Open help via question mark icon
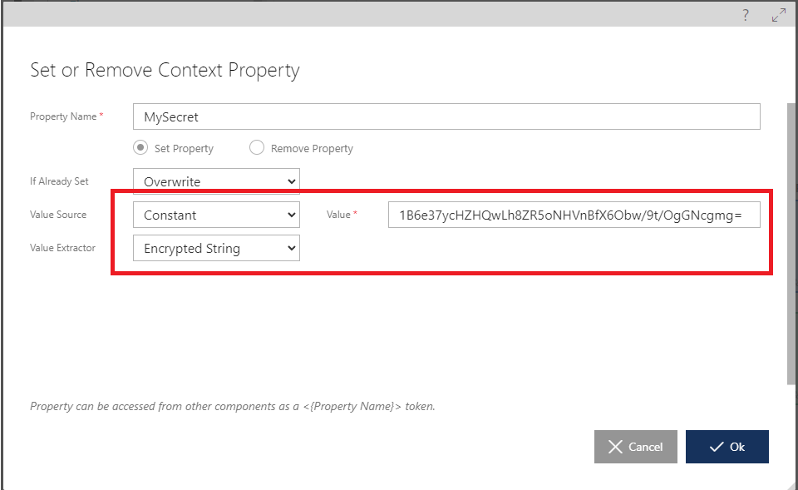This screenshot has height=490, width=798. point(745,15)
